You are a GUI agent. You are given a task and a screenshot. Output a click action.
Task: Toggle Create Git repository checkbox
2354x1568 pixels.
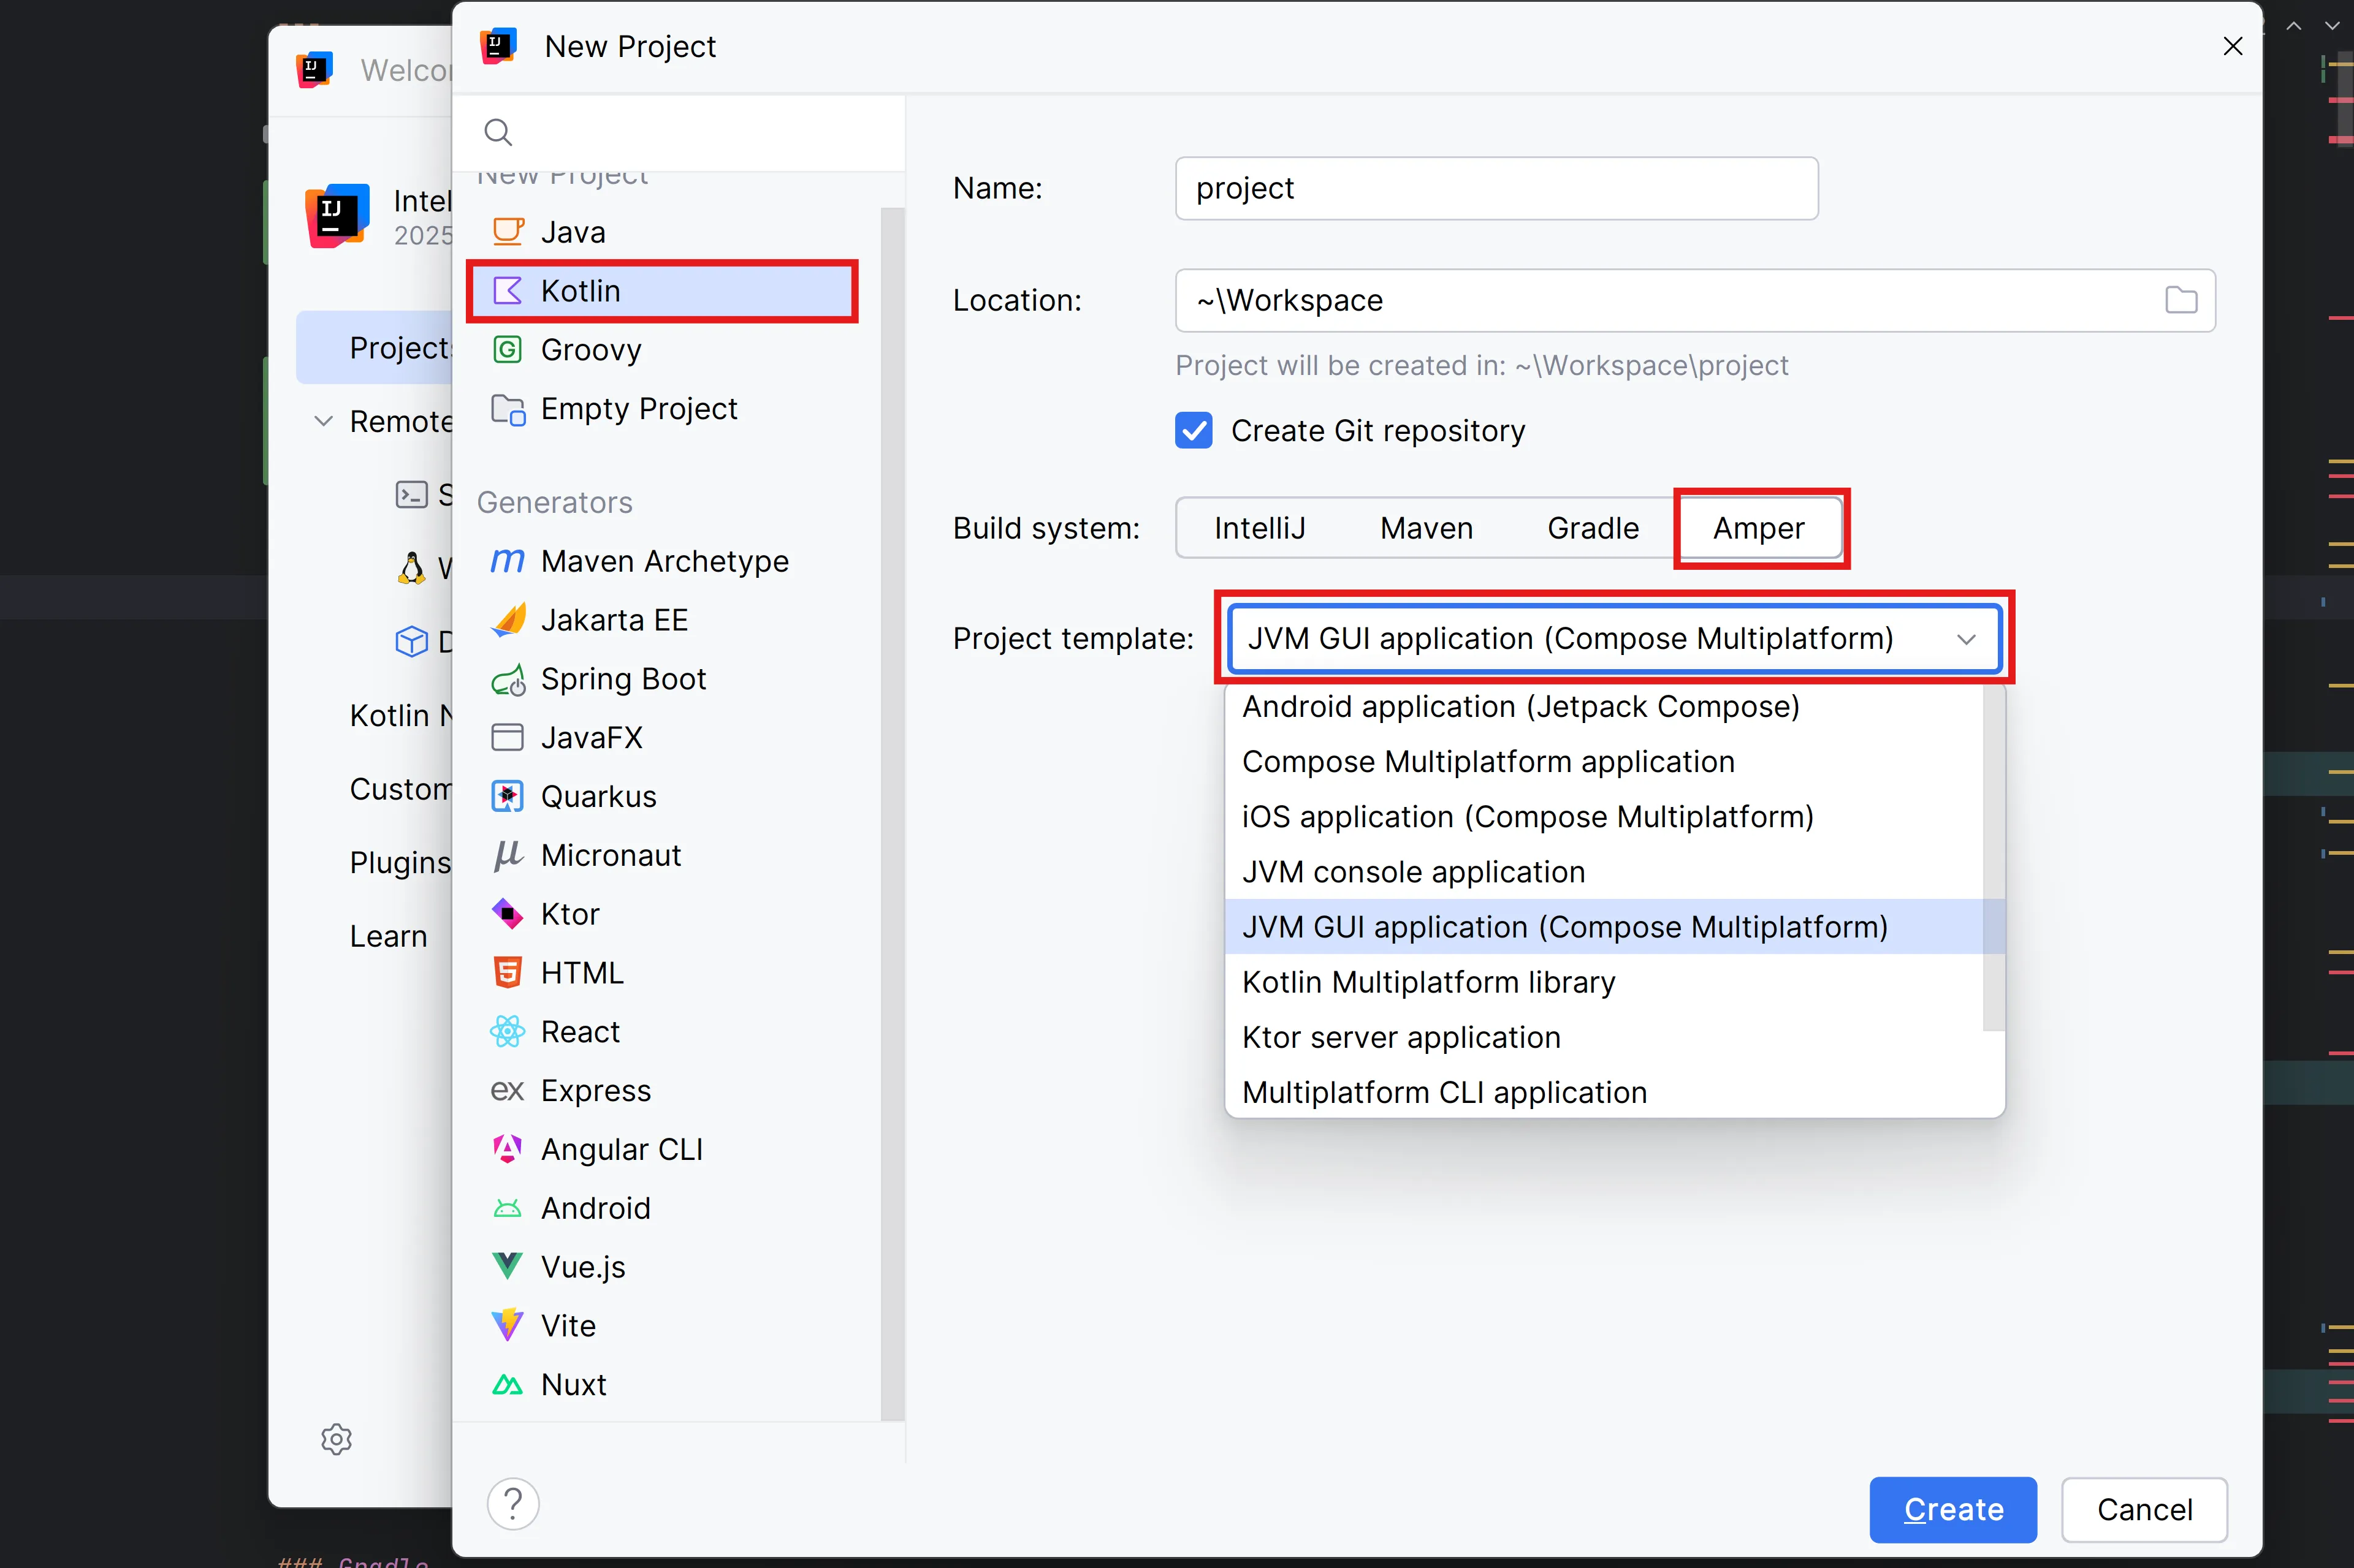pos(1194,431)
